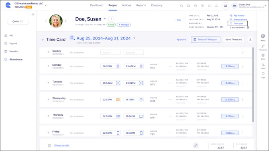Open the Reports tab
Image resolution: width=269 pixels, height=151 pixels.
tap(141, 5)
